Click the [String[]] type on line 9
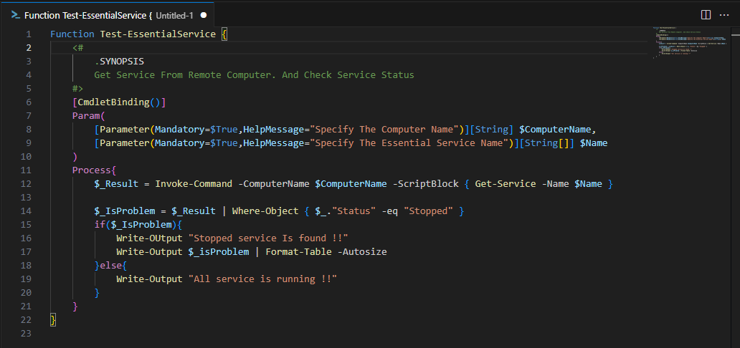 [546, 143]
